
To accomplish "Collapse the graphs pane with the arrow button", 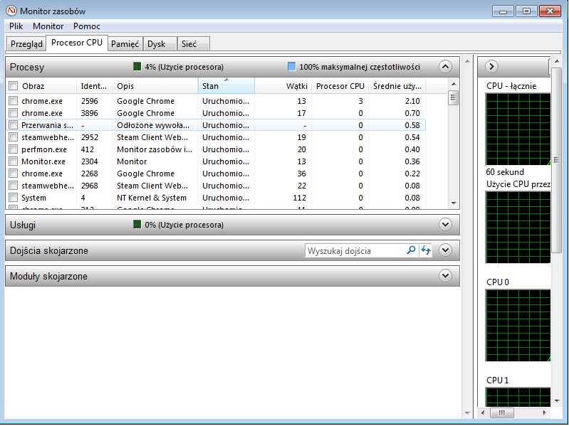I will pyautogui.click(x=491, y=67).
